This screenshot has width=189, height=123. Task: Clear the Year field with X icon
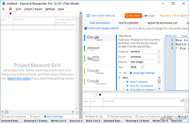[x=142, y=67]
